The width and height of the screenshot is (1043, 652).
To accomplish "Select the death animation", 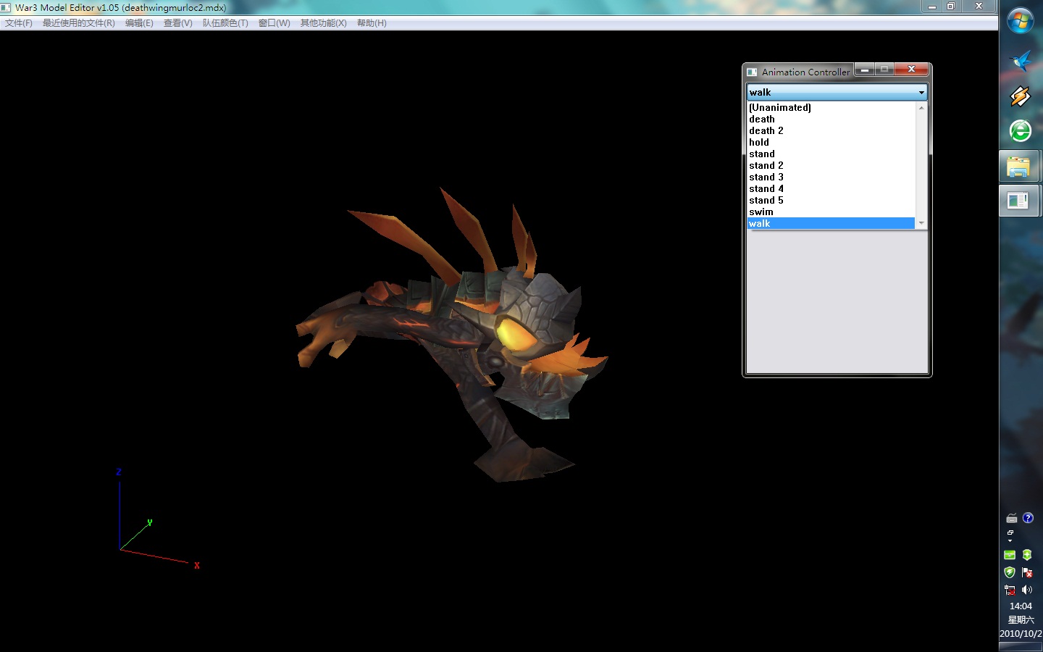I will pyautogui.click(x=832, y=119).
